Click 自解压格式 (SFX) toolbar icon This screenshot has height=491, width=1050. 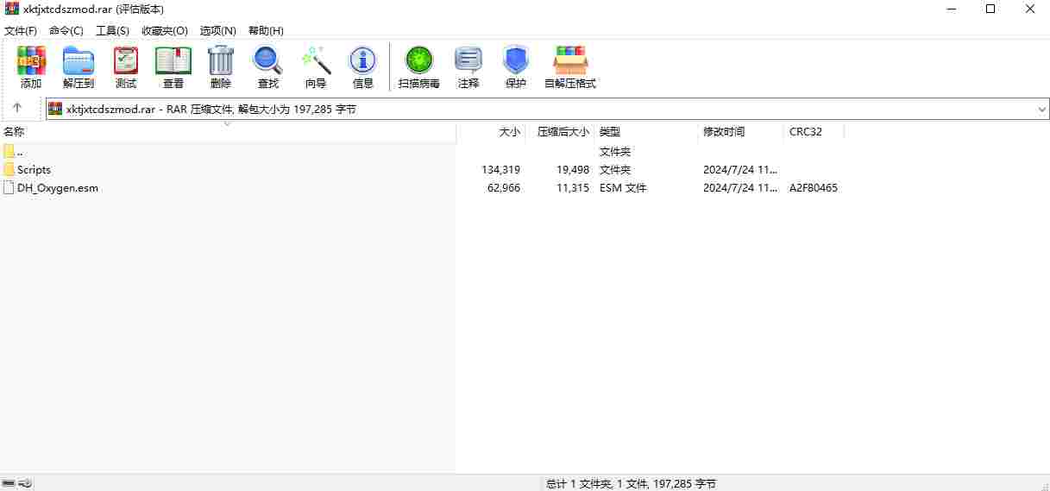(570, 67)
